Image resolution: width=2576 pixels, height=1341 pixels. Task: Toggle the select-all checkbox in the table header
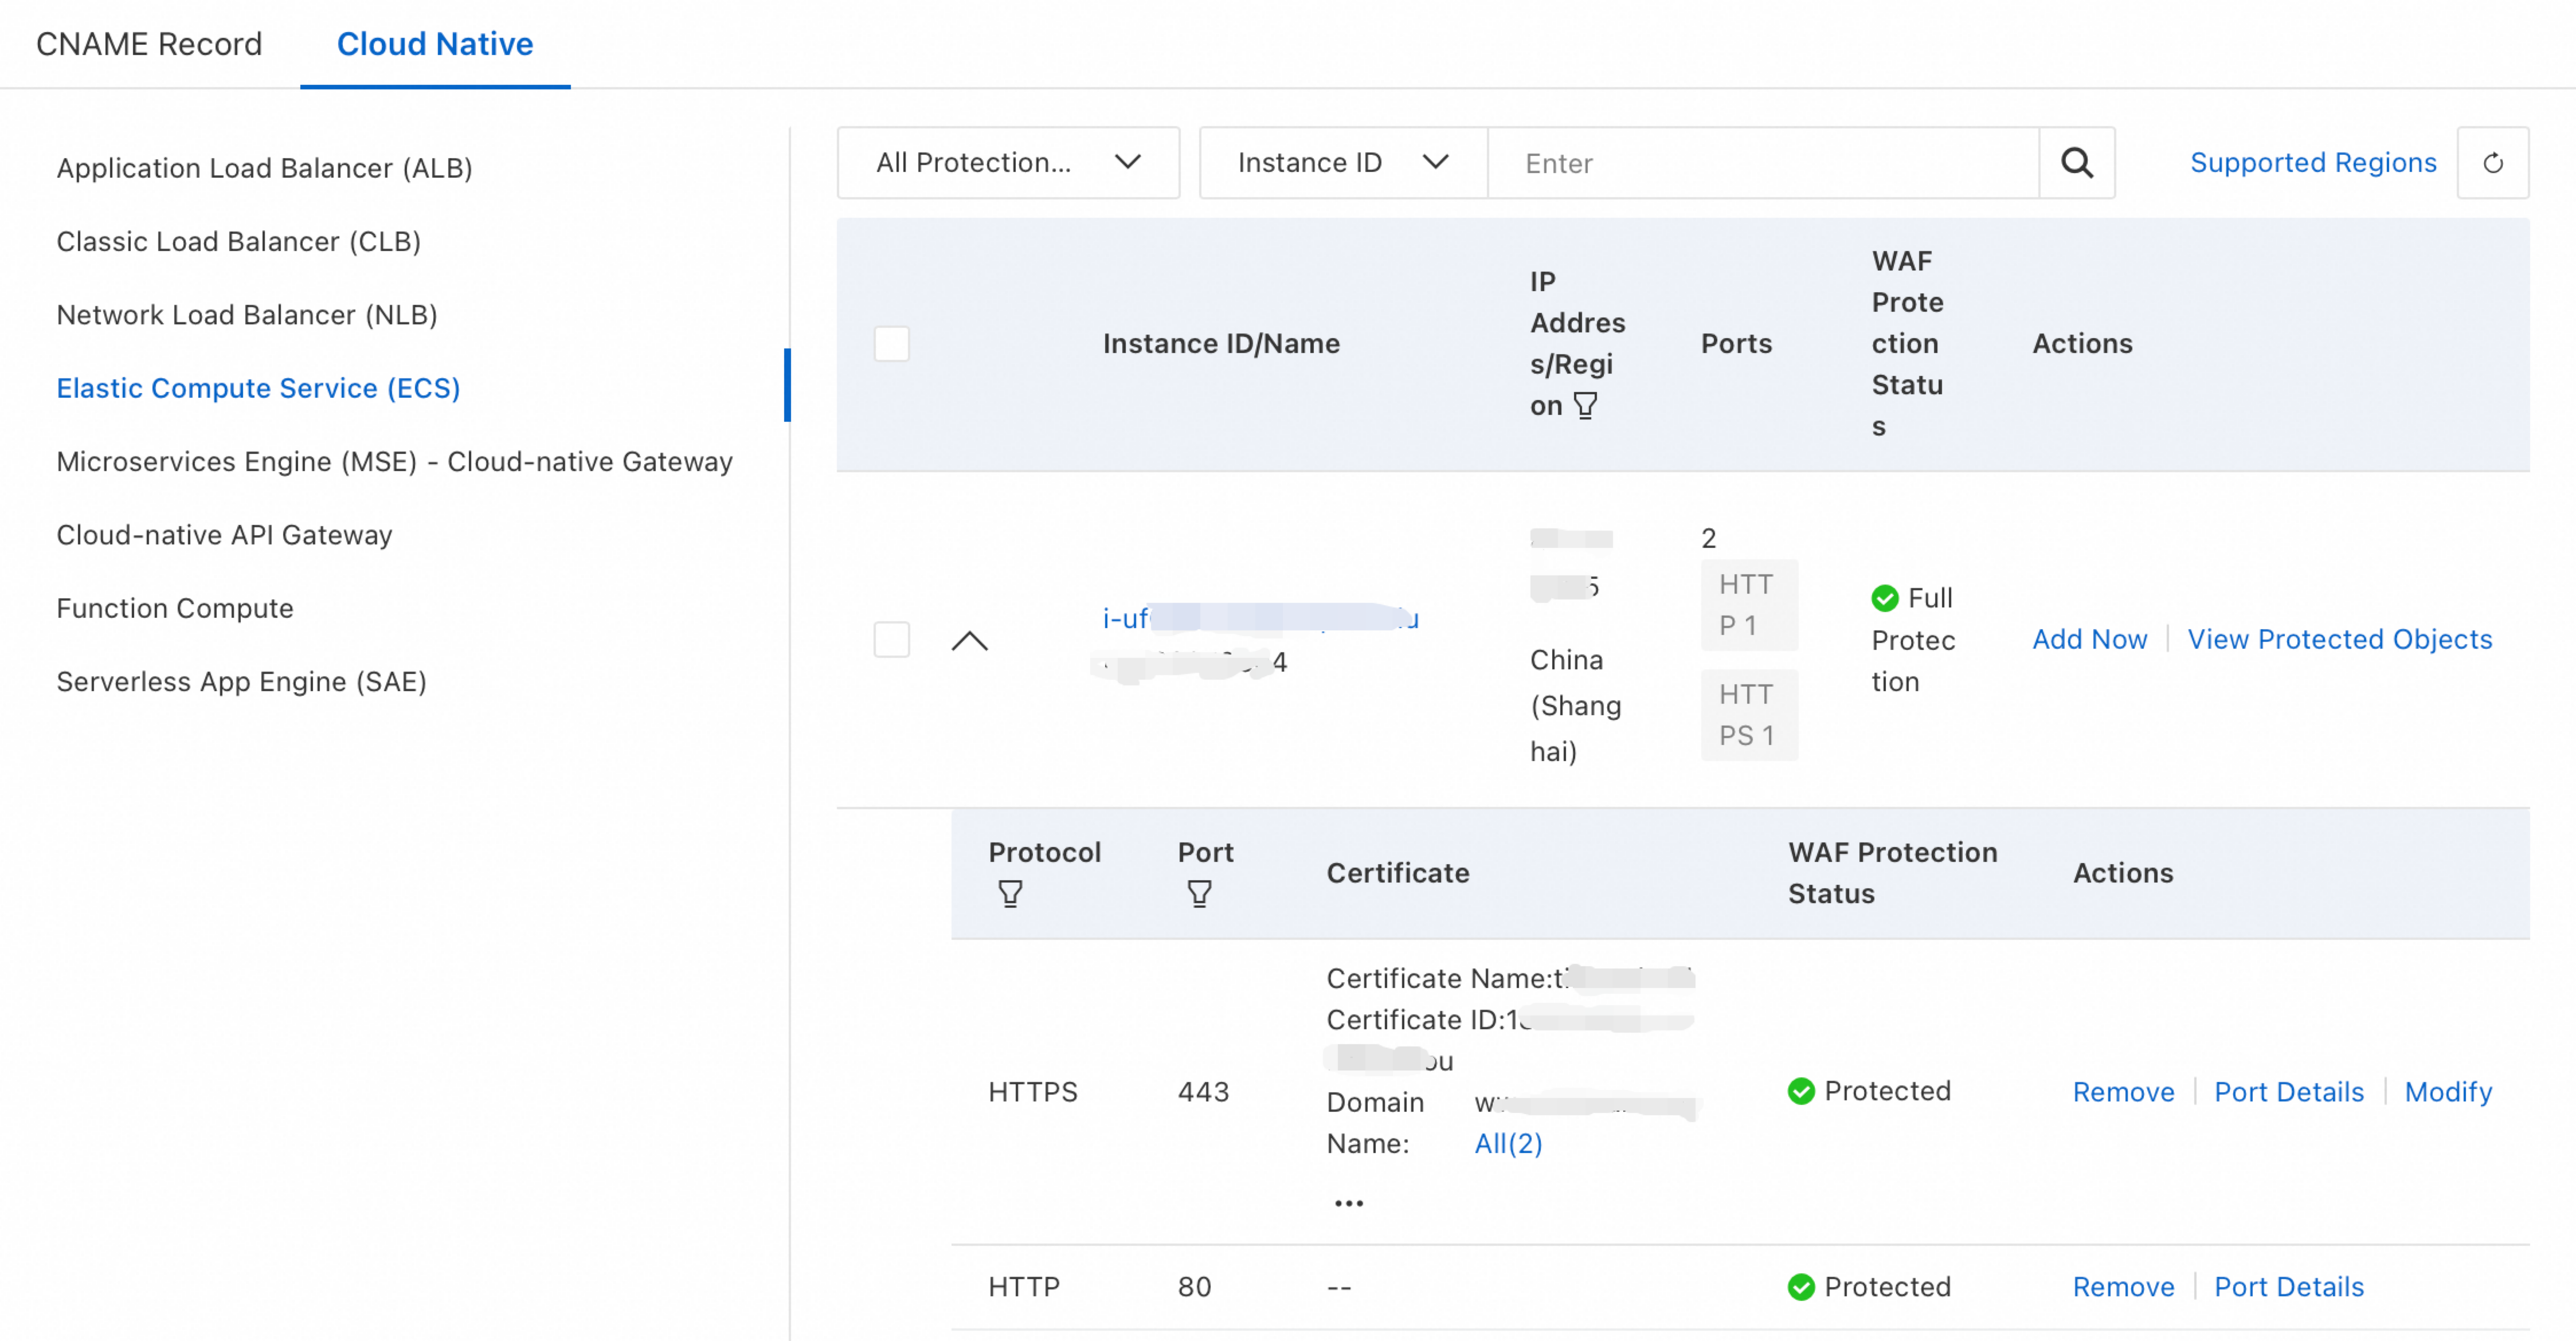click(x=891, y=343)
